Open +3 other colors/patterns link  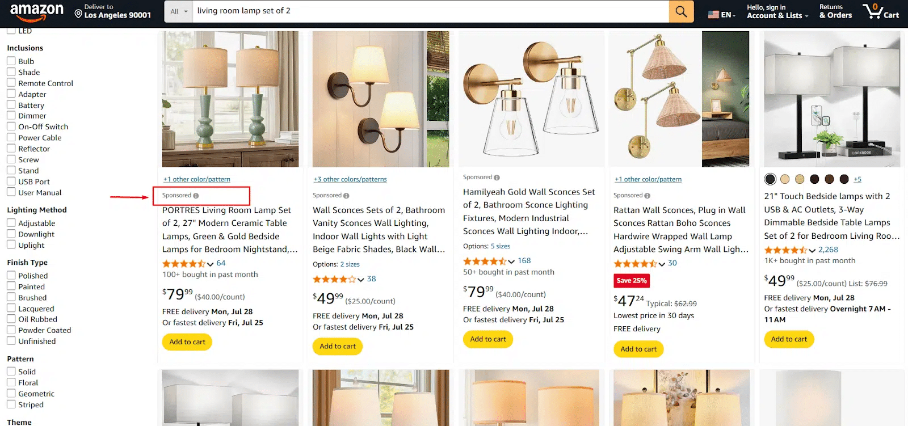coord(350,179)
